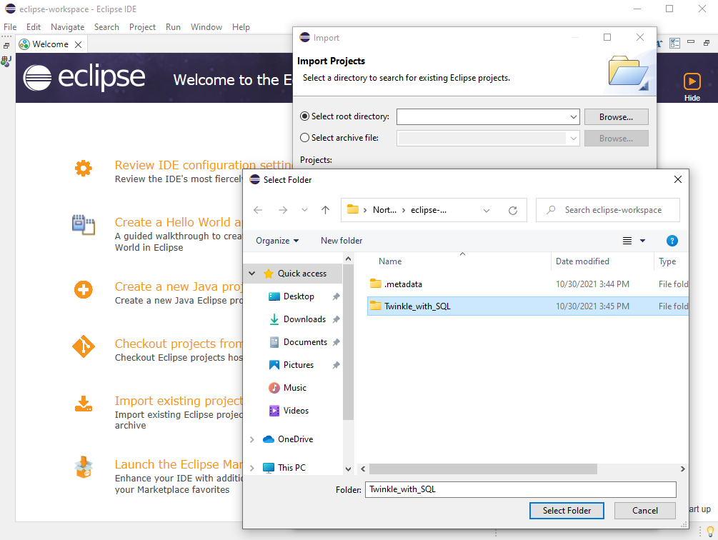718x540 pixels.
Task: Click the Checkout projects Git icon
Action: (84, 346)
